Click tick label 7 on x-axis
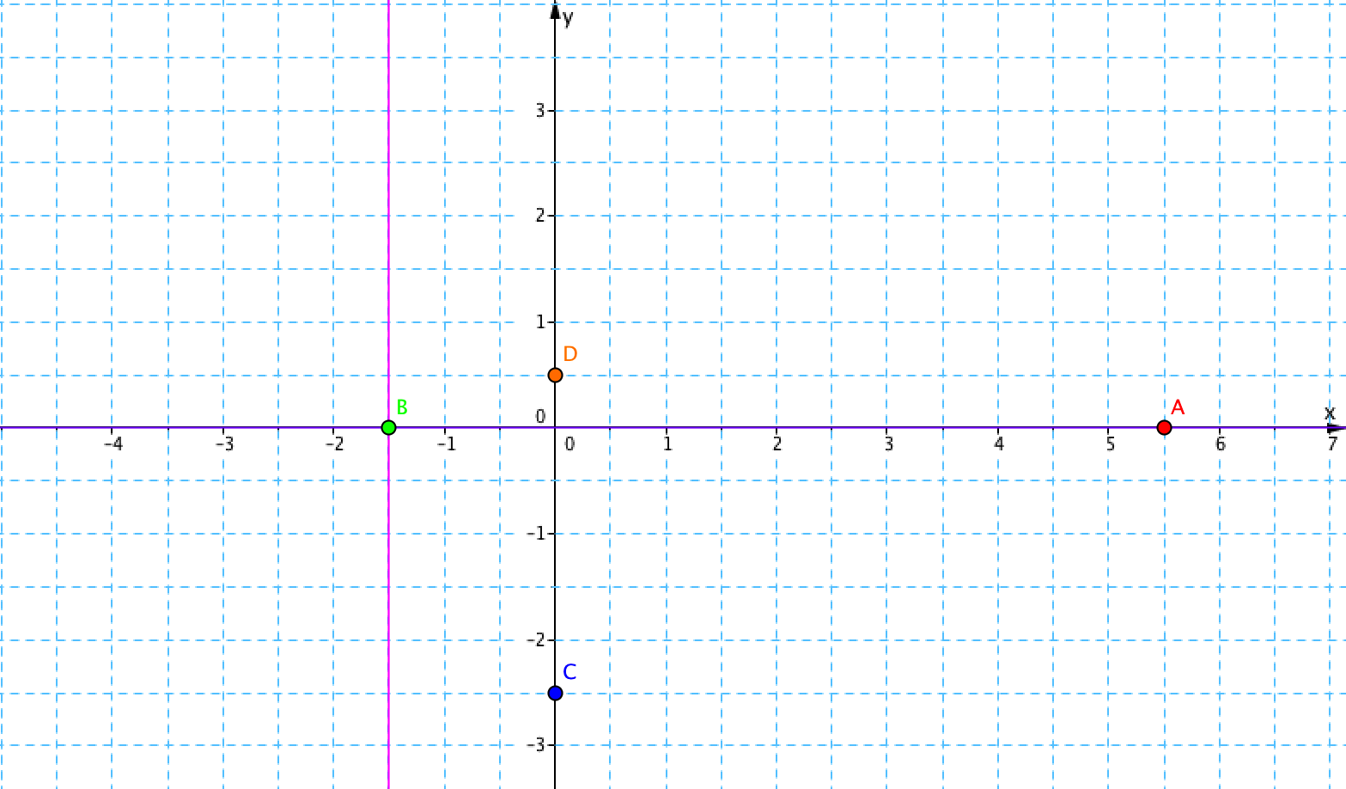Image resolution: width=1346 pixels, height=789 pixels. (x=1331, y=444)
